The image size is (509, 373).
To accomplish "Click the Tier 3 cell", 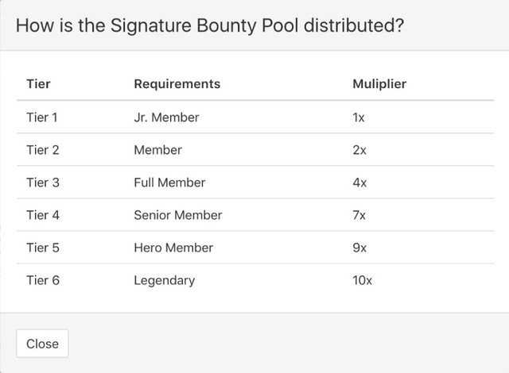I will coord(43,183).
